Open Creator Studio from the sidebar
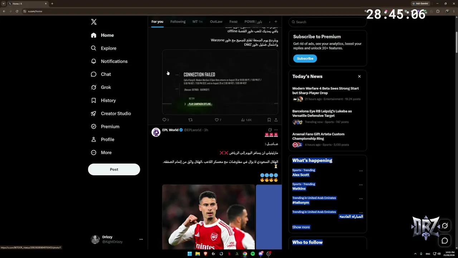Screen dimensions: 458x258 point(111,114)
